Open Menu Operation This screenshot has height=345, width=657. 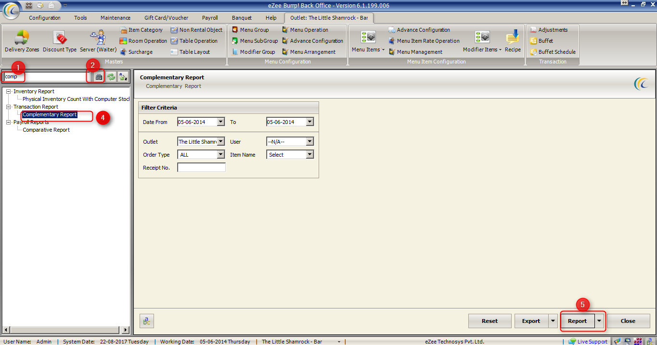click(x=305, y=30)
